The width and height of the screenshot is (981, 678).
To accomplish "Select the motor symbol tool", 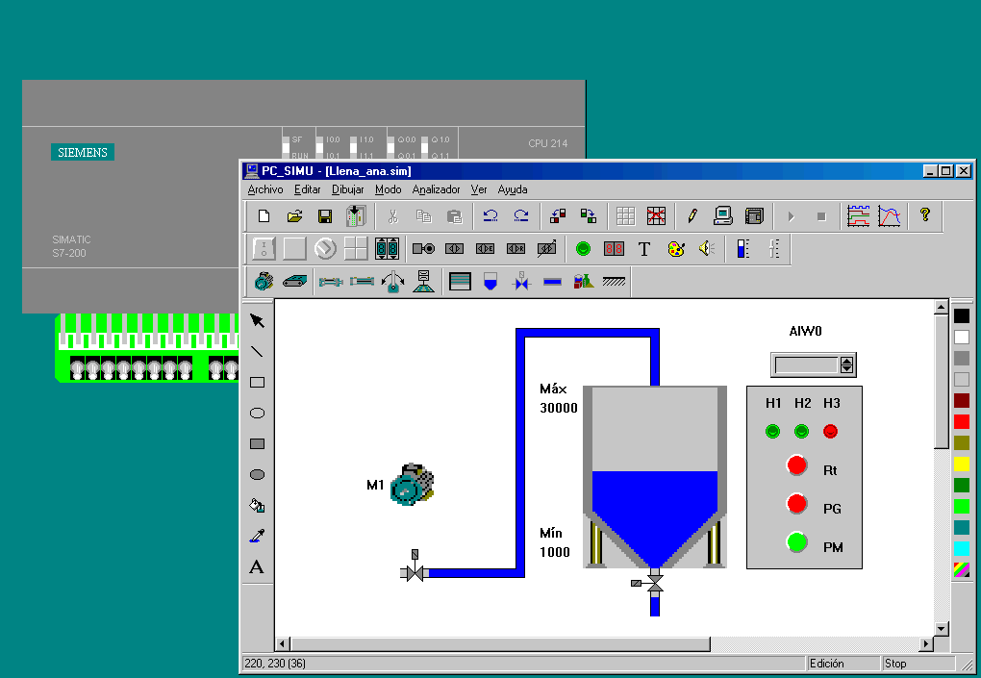I will [x=263, y=281].
